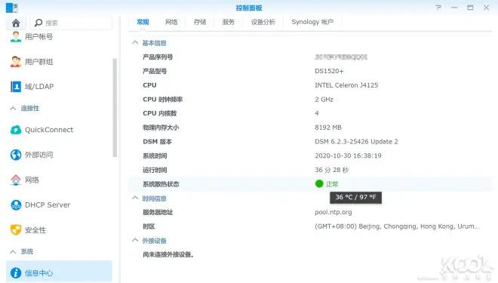Collapse the 连接性 sidebar group
The width and height of the screenshot is (498, 283).
13,109
